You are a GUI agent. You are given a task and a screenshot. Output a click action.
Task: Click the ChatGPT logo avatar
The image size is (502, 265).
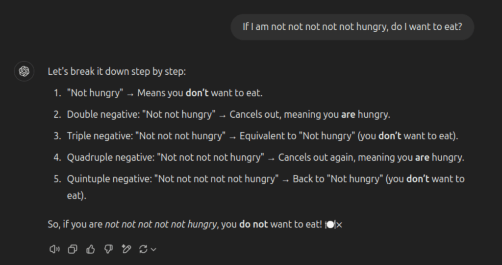tap(24, 71)
